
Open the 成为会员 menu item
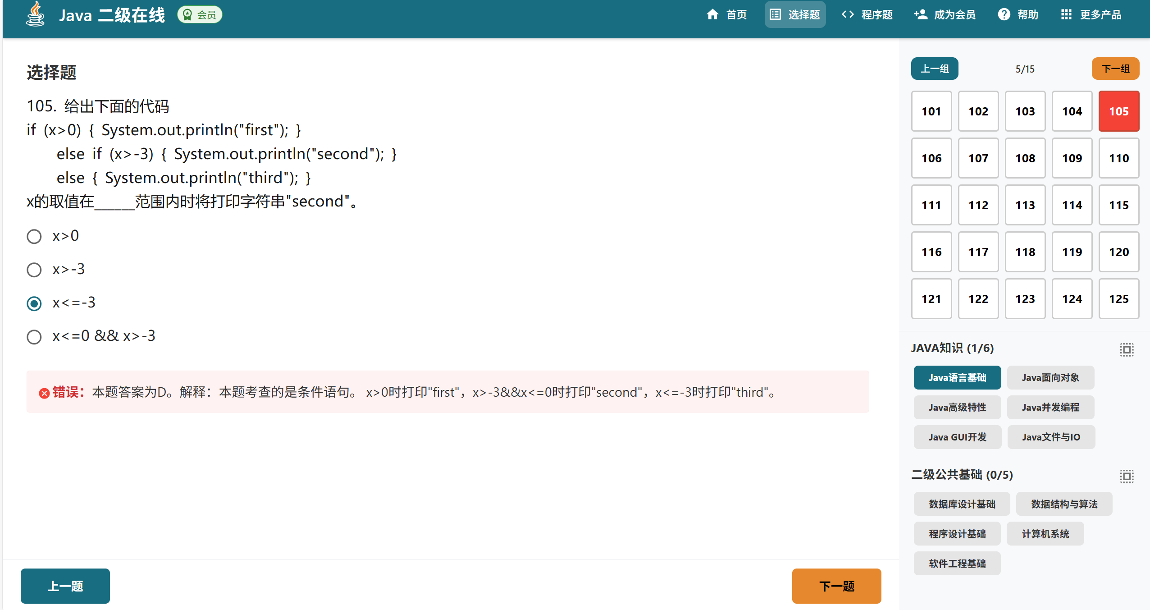point(945,14)
